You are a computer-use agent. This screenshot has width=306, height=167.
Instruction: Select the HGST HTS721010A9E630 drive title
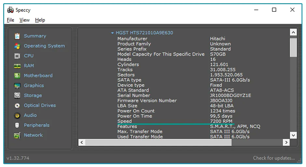[144, 33]
